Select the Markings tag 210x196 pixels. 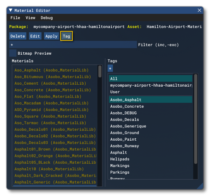point(150,165)
